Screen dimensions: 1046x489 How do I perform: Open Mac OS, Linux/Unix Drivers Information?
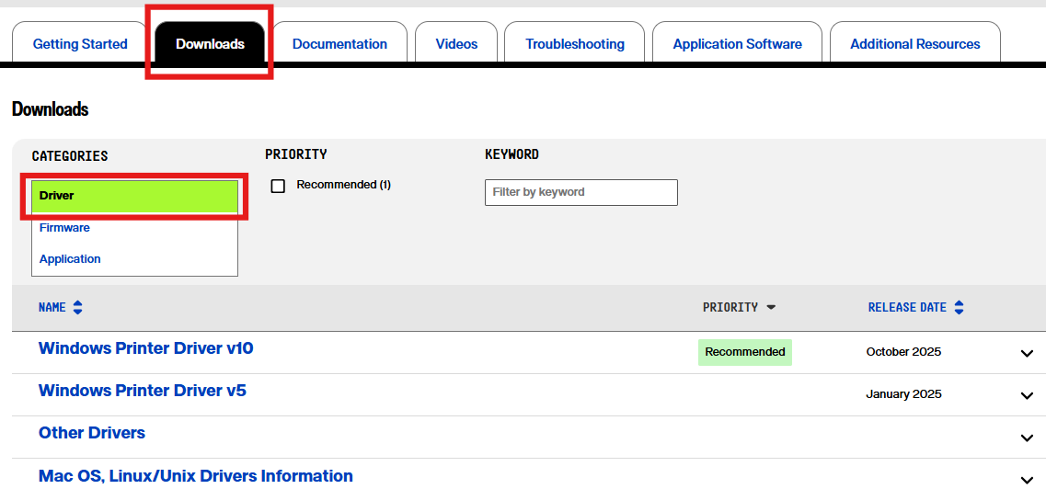195,476
